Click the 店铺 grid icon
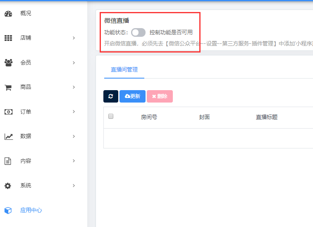 pos(8,38)
